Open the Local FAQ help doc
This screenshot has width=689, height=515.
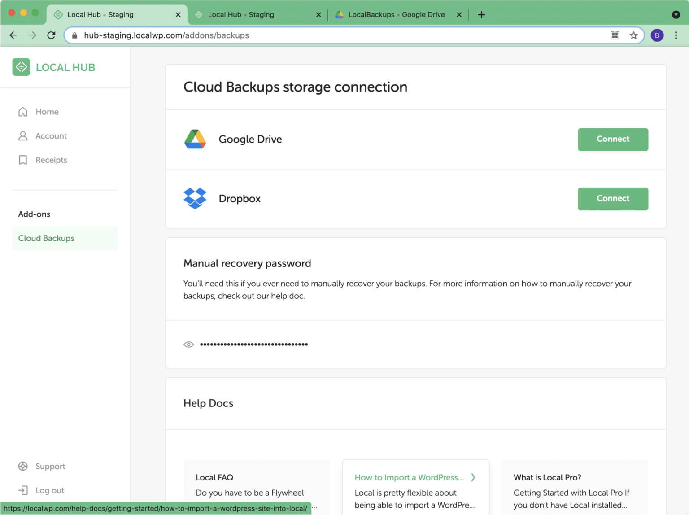click(x=214, y=477)
